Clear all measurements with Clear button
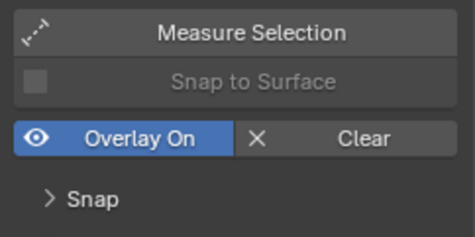 (346, 138)
